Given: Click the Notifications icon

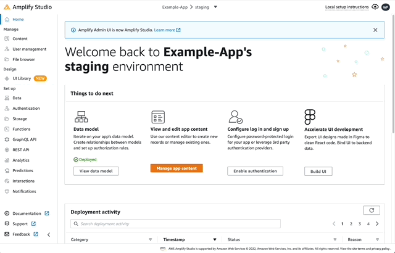Looking at the screenshot, I should coord(7,191).
